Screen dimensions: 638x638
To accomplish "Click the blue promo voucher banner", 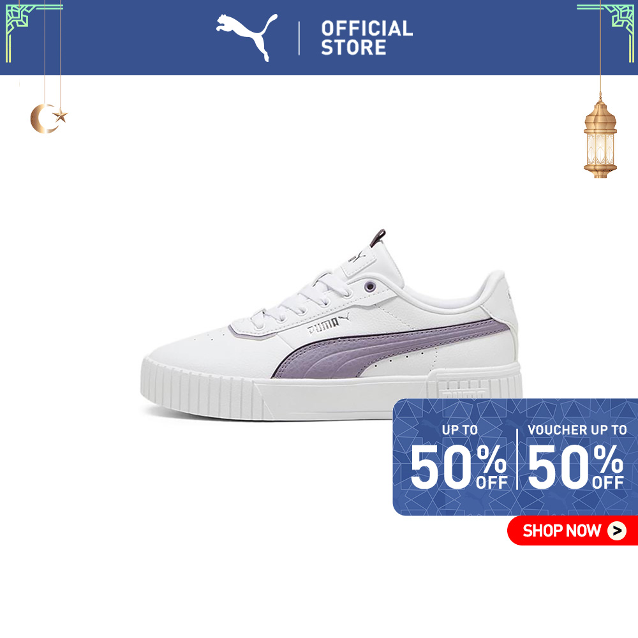I will 515,457.
